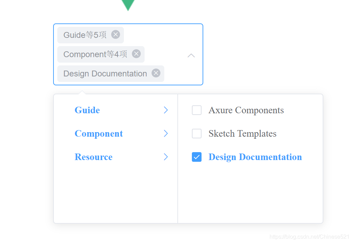Uncheck the Design Documentation checkbox
Screen dimensions: 352x243
point(197,157)
